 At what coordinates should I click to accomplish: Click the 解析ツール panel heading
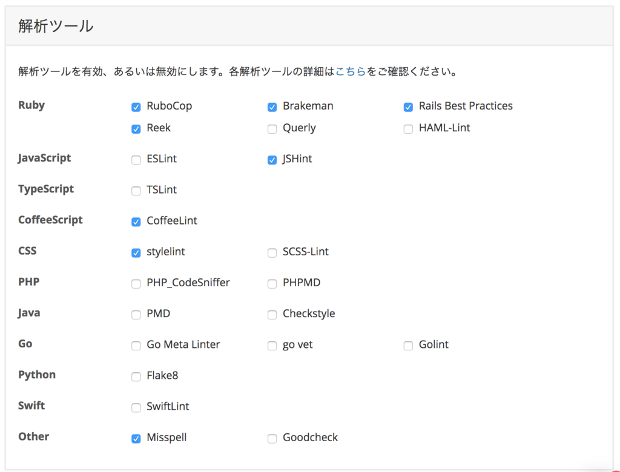pos(56,26)
